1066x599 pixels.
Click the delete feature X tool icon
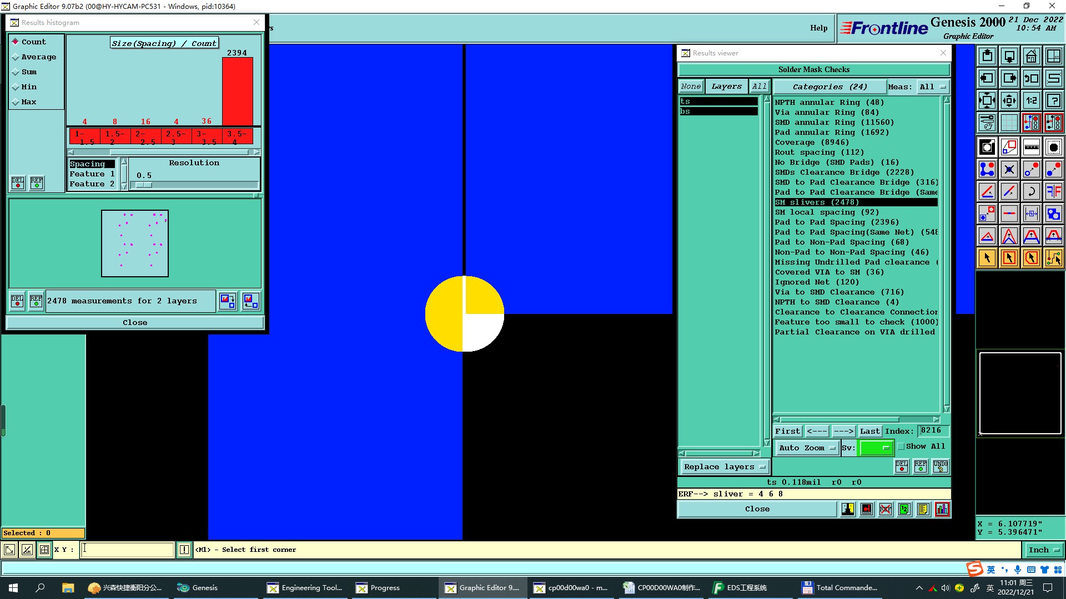tap(1009, 169)
